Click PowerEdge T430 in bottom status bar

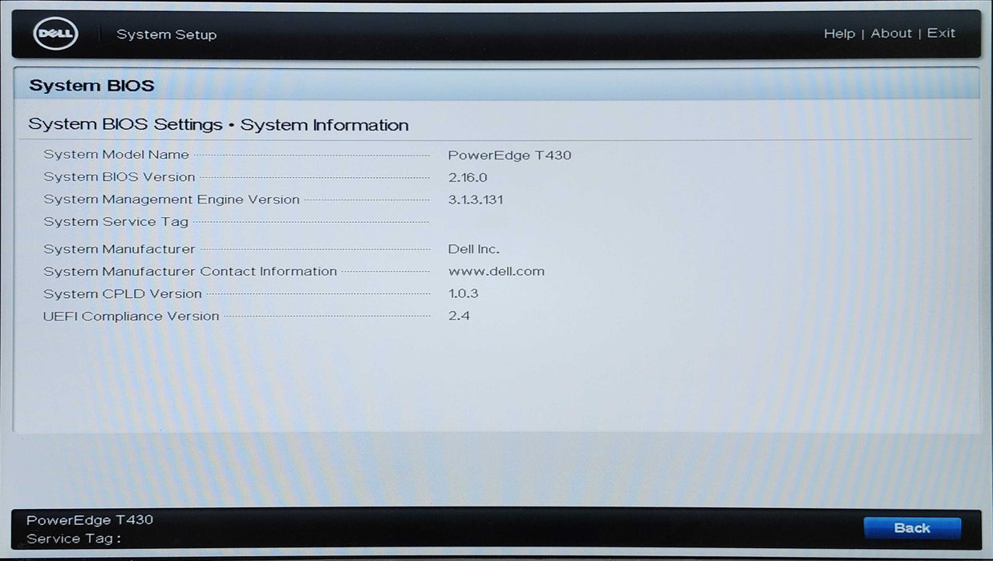90,520
